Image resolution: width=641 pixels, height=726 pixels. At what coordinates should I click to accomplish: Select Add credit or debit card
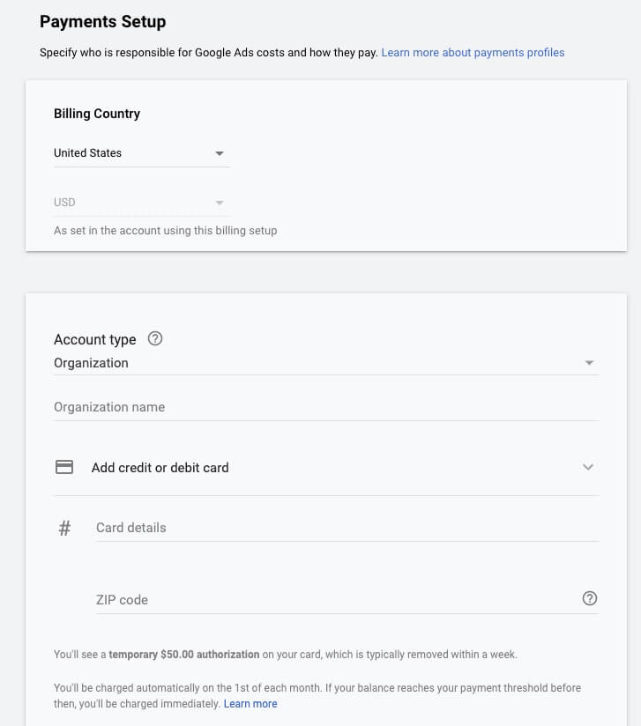tap(160, 468)
